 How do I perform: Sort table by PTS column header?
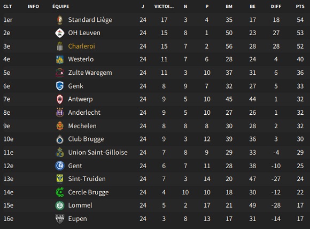click(x=300, y=6)
